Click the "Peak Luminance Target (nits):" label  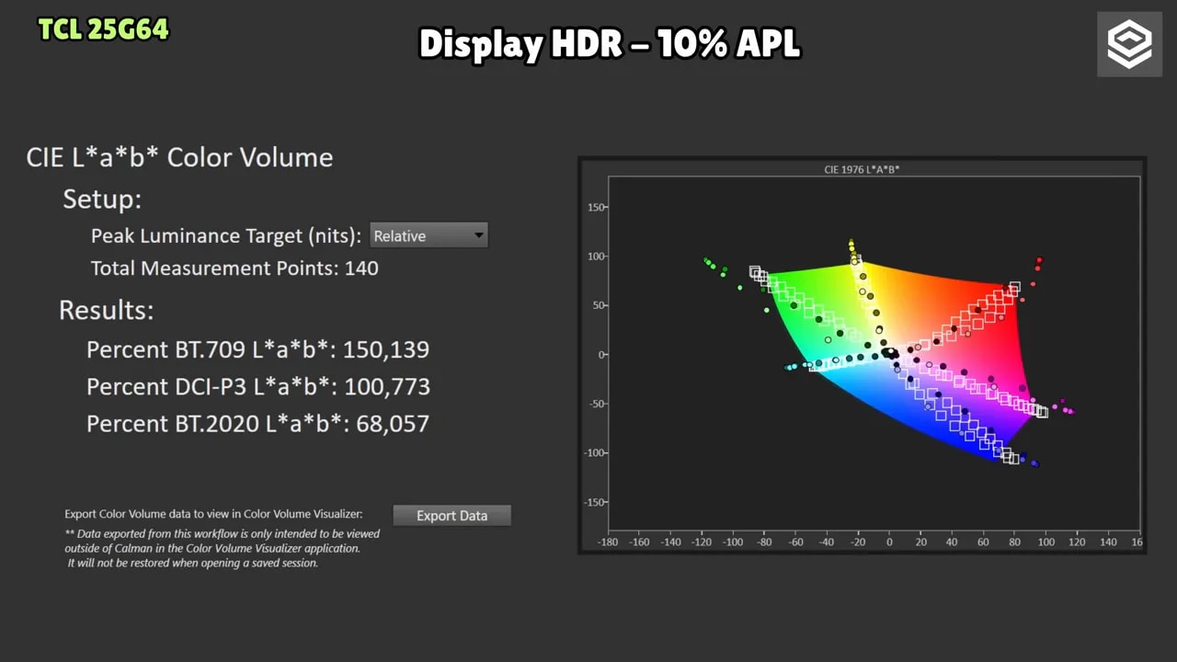click(x=226, y=236)
